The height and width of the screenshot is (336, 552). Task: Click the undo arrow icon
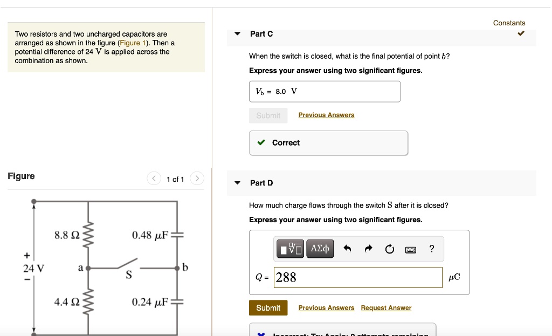tap(347, 249)
